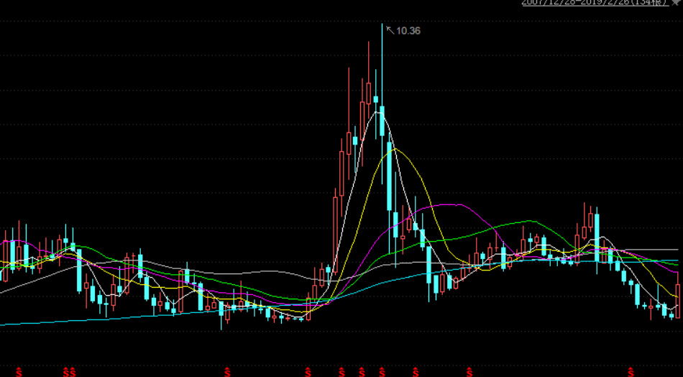683x377 pixels.
Task: Click the 10.36 high price label
Action: coord(408,30)
